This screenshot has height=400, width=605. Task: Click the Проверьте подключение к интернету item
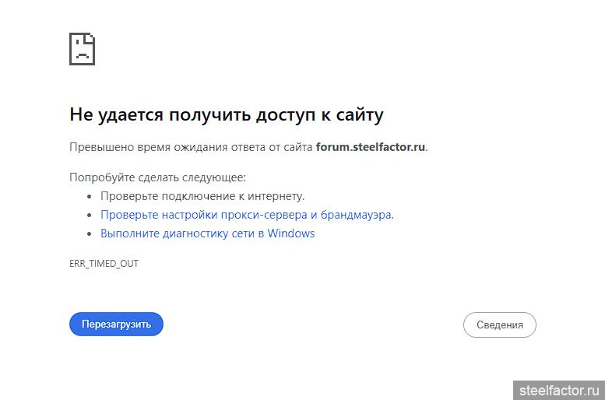pos(202,196)
